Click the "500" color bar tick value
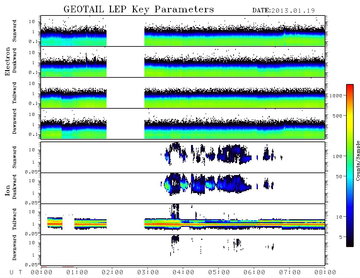Screen dimensions: 360x278 [337, 116]
